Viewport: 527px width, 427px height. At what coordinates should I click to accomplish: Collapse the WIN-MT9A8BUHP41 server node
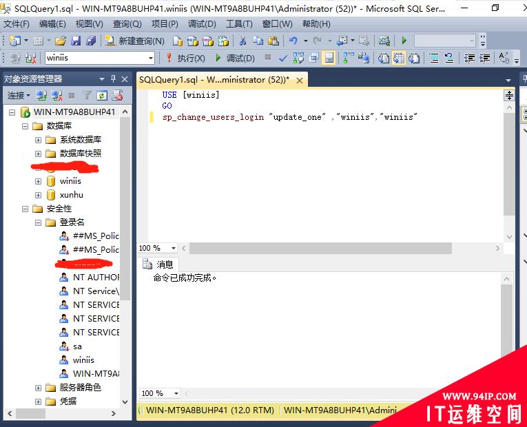[x=12, y=112]
